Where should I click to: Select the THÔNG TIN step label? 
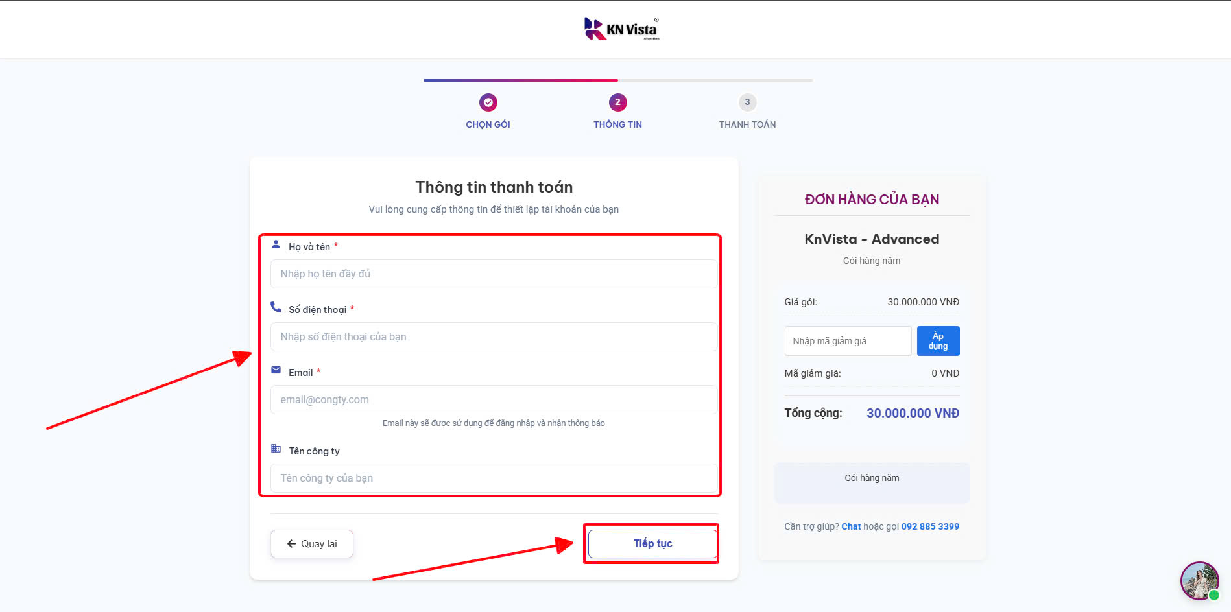[617, 124]
